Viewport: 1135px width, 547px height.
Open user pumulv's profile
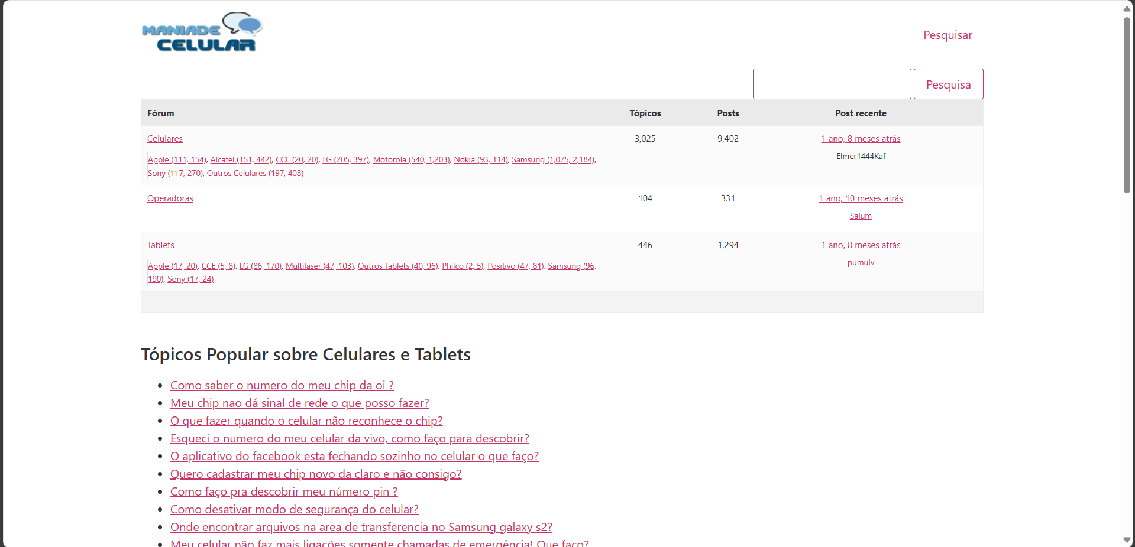coord(861,263)
